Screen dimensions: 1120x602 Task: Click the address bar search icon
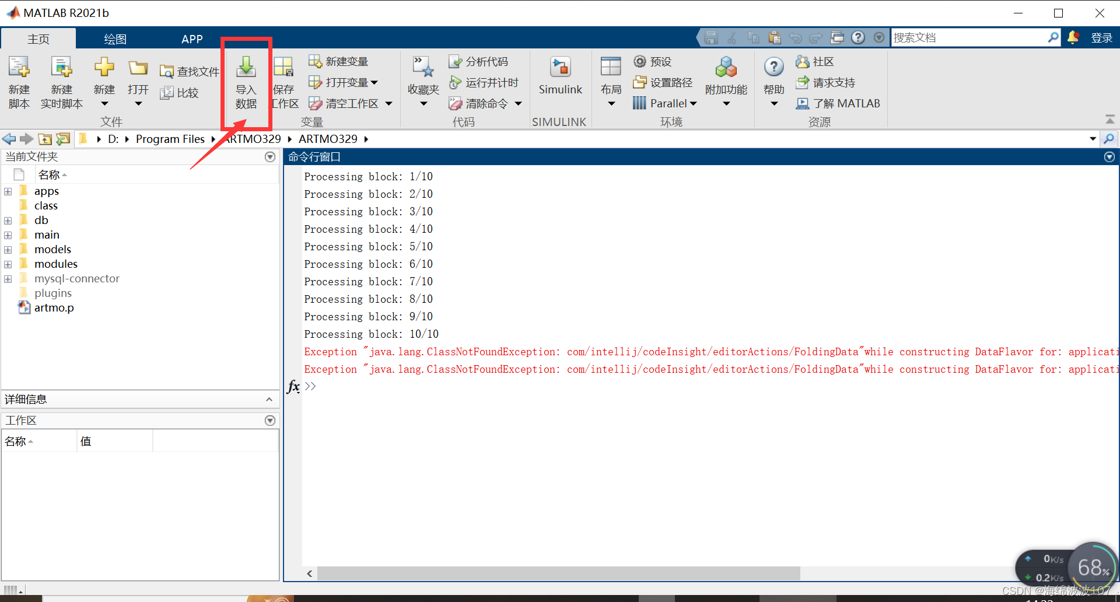tap(1109, 139)
